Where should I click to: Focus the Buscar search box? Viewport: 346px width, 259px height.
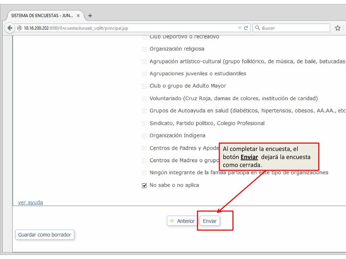click(291, 28)
